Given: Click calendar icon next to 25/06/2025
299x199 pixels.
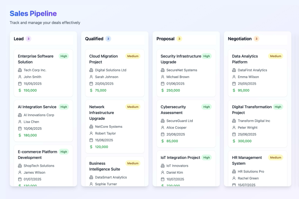Looking at the screenshot, I should point(234,134).
